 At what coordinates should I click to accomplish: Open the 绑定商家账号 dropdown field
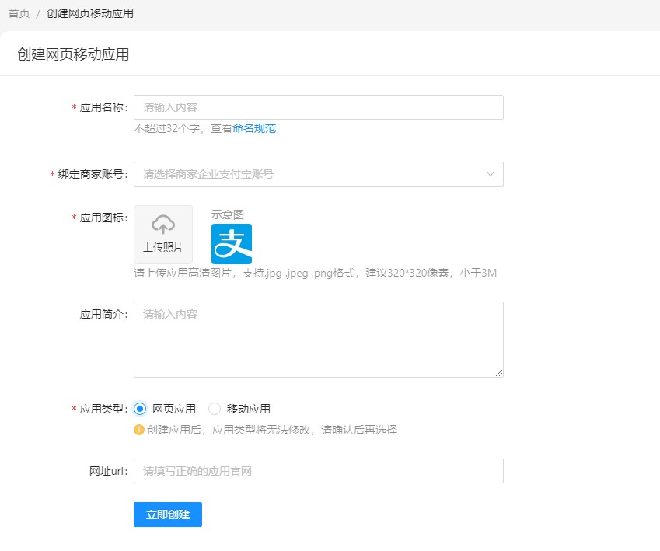(x=311, y=174)
